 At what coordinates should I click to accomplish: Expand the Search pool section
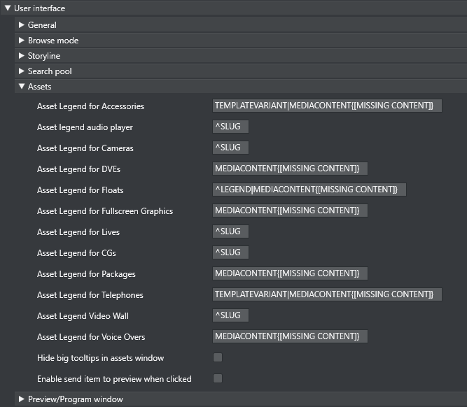coord(22,71)
